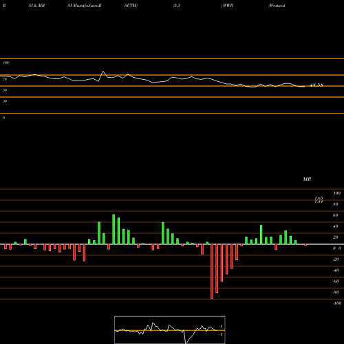
Task: Click the 1.65 value in the MR panel
Action: tap(319, 198)
